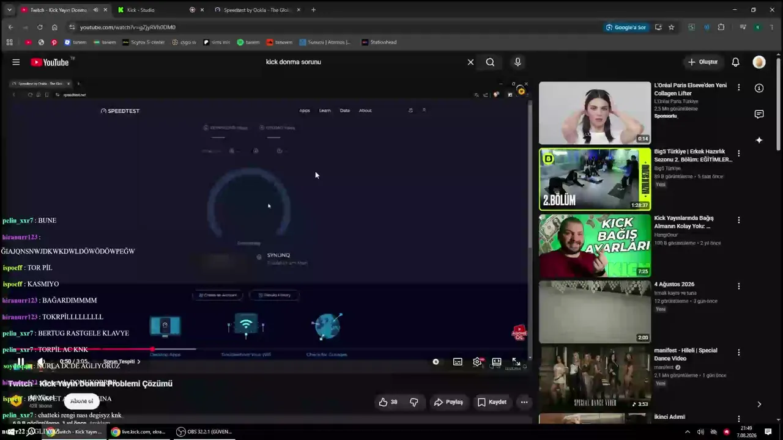Start voice search with the microphone
Screen dimensions: 783x440
pyautogui.click(x=518, y=62)
